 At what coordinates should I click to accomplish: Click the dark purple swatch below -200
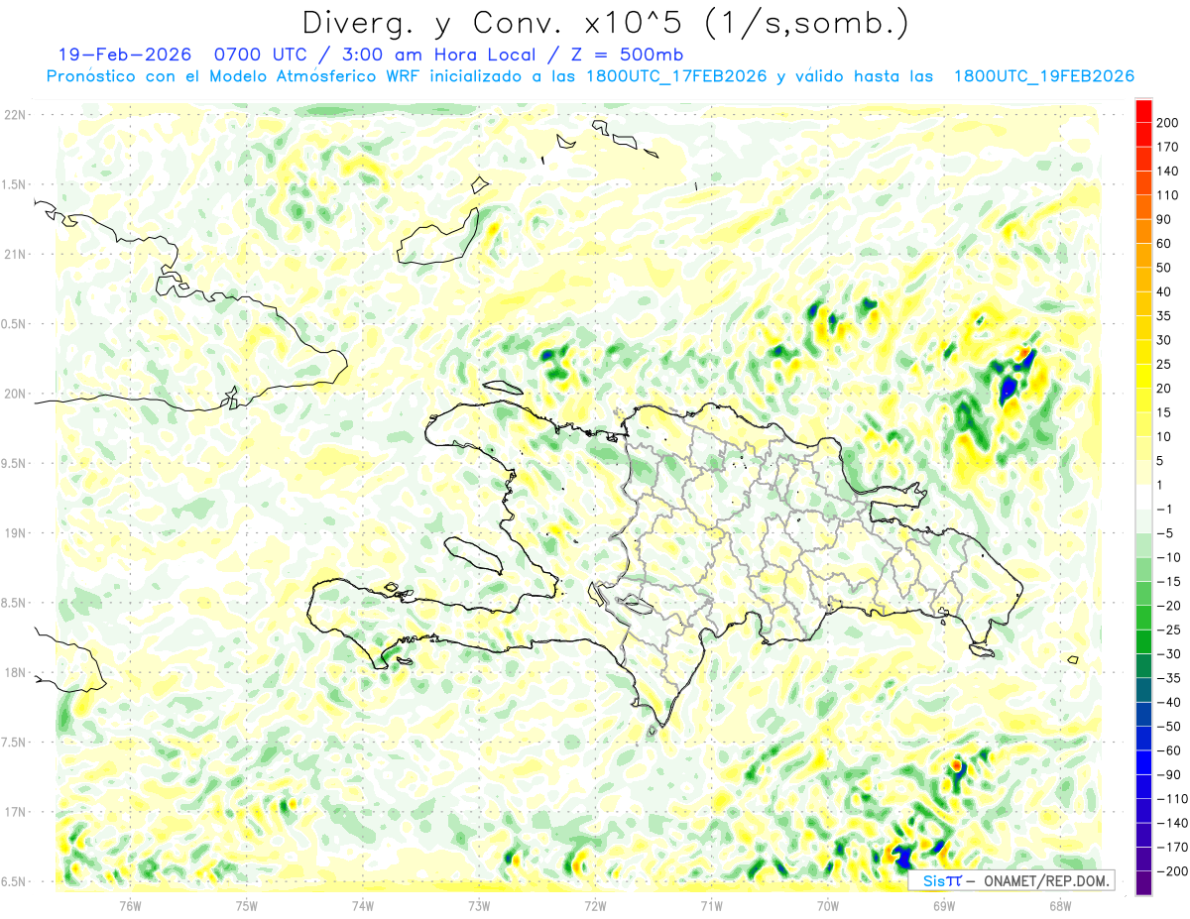point(1143,885)
